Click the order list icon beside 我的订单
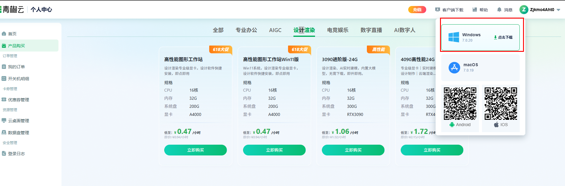 tap(4, 67)
